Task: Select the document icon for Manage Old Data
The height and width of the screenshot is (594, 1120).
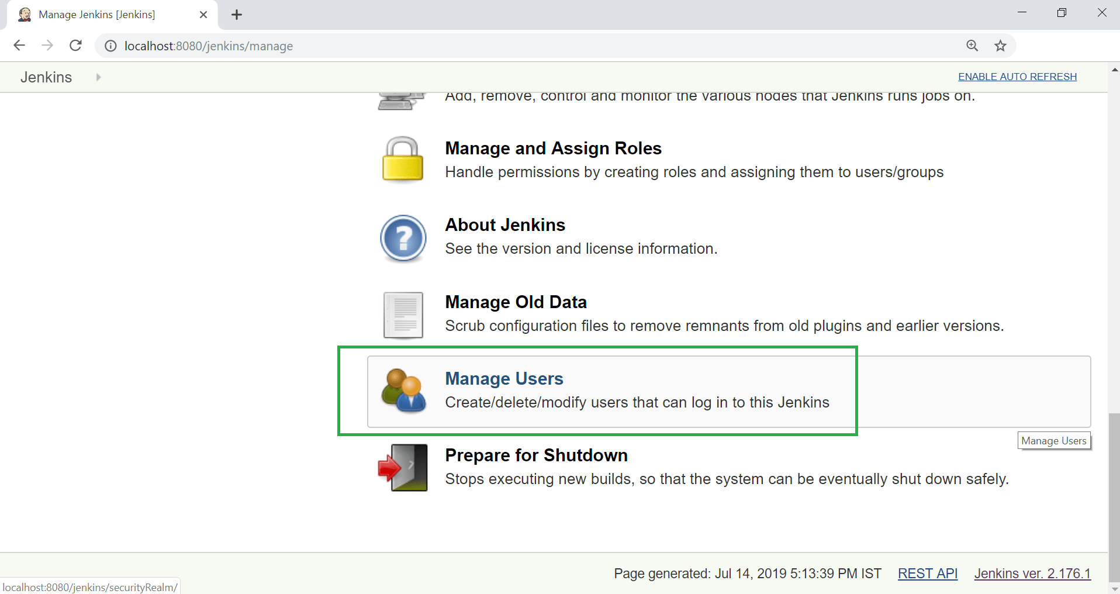Action: tap(403, 315)
